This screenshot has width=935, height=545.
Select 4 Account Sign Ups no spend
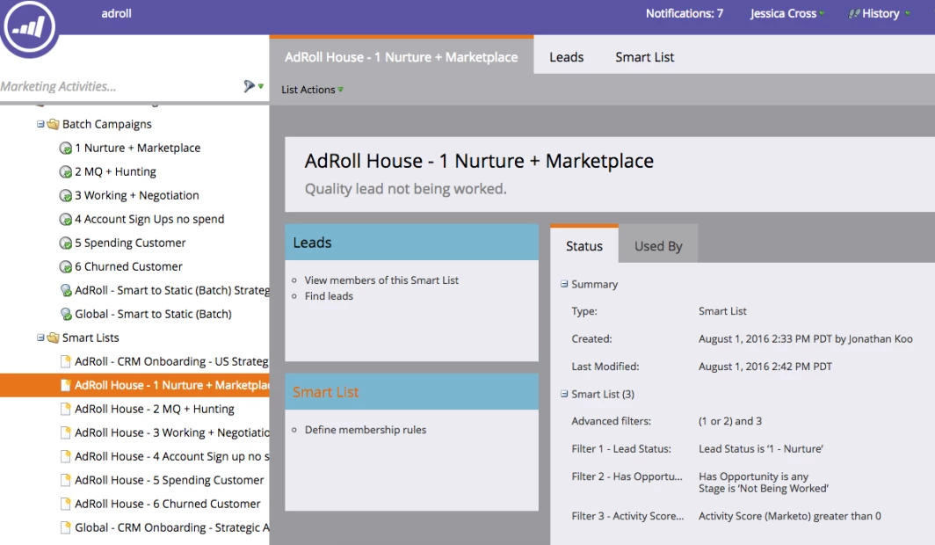tap(149, 220)
